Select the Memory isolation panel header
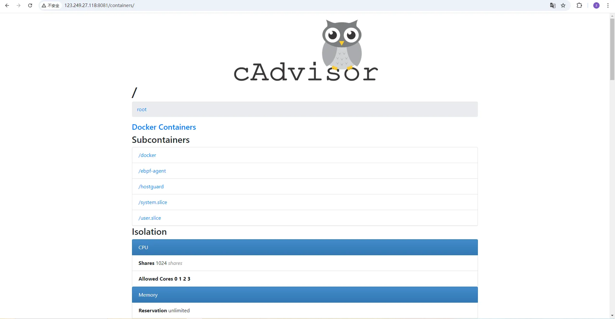 click(305, 295)
